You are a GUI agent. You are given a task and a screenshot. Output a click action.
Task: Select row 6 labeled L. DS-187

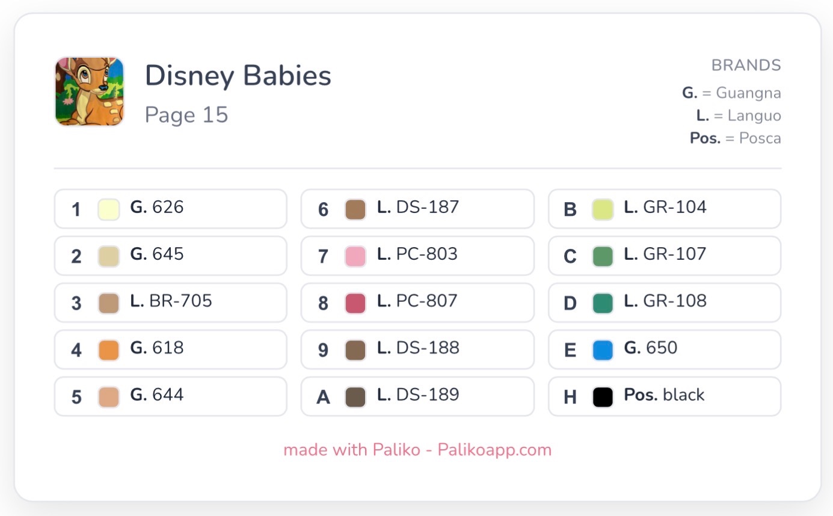pos(417,209)
